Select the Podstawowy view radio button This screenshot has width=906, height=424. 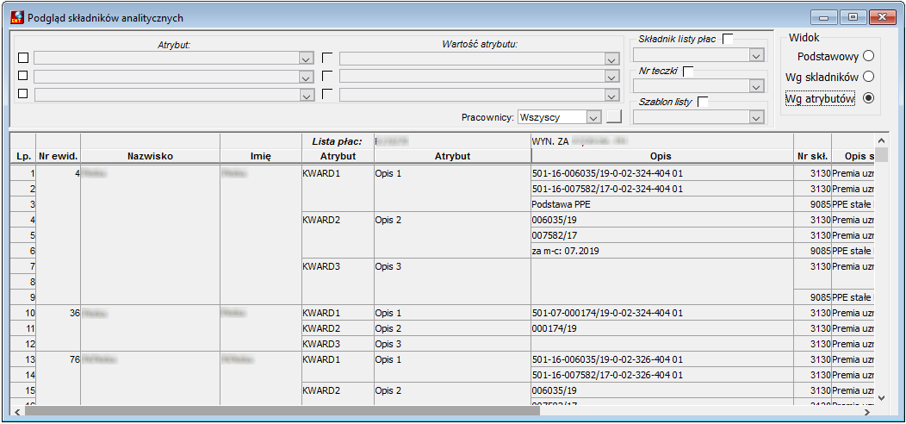(867, 56)
